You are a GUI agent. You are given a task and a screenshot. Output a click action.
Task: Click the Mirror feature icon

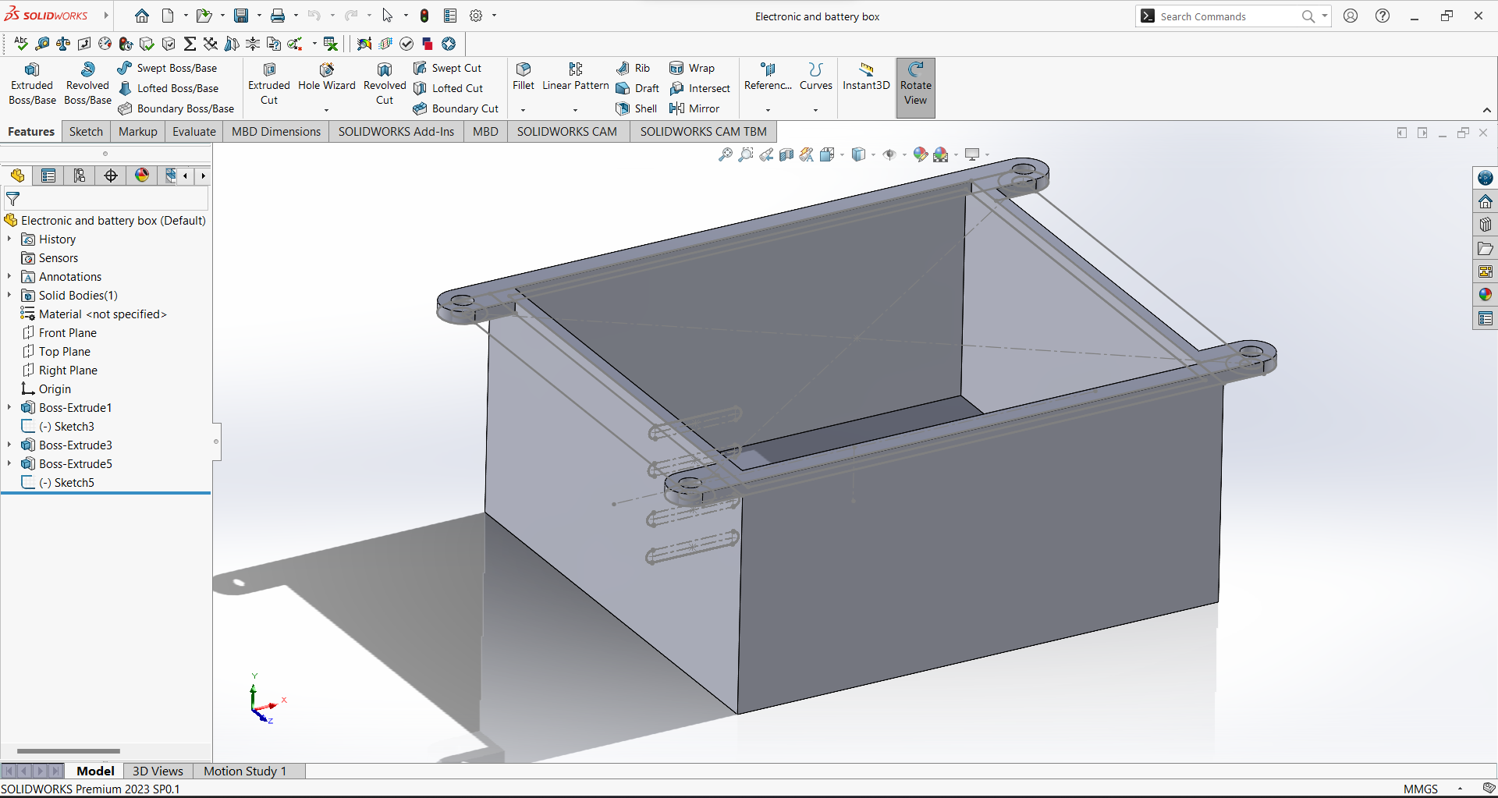point(694,108)
